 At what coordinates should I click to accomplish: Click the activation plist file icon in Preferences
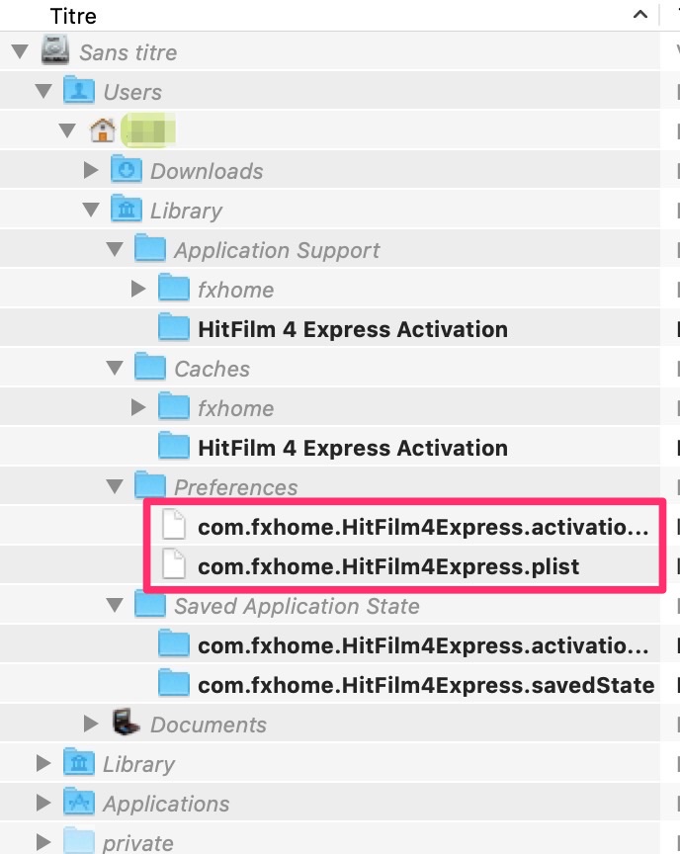pyautogui.click(x=174, y=525)
